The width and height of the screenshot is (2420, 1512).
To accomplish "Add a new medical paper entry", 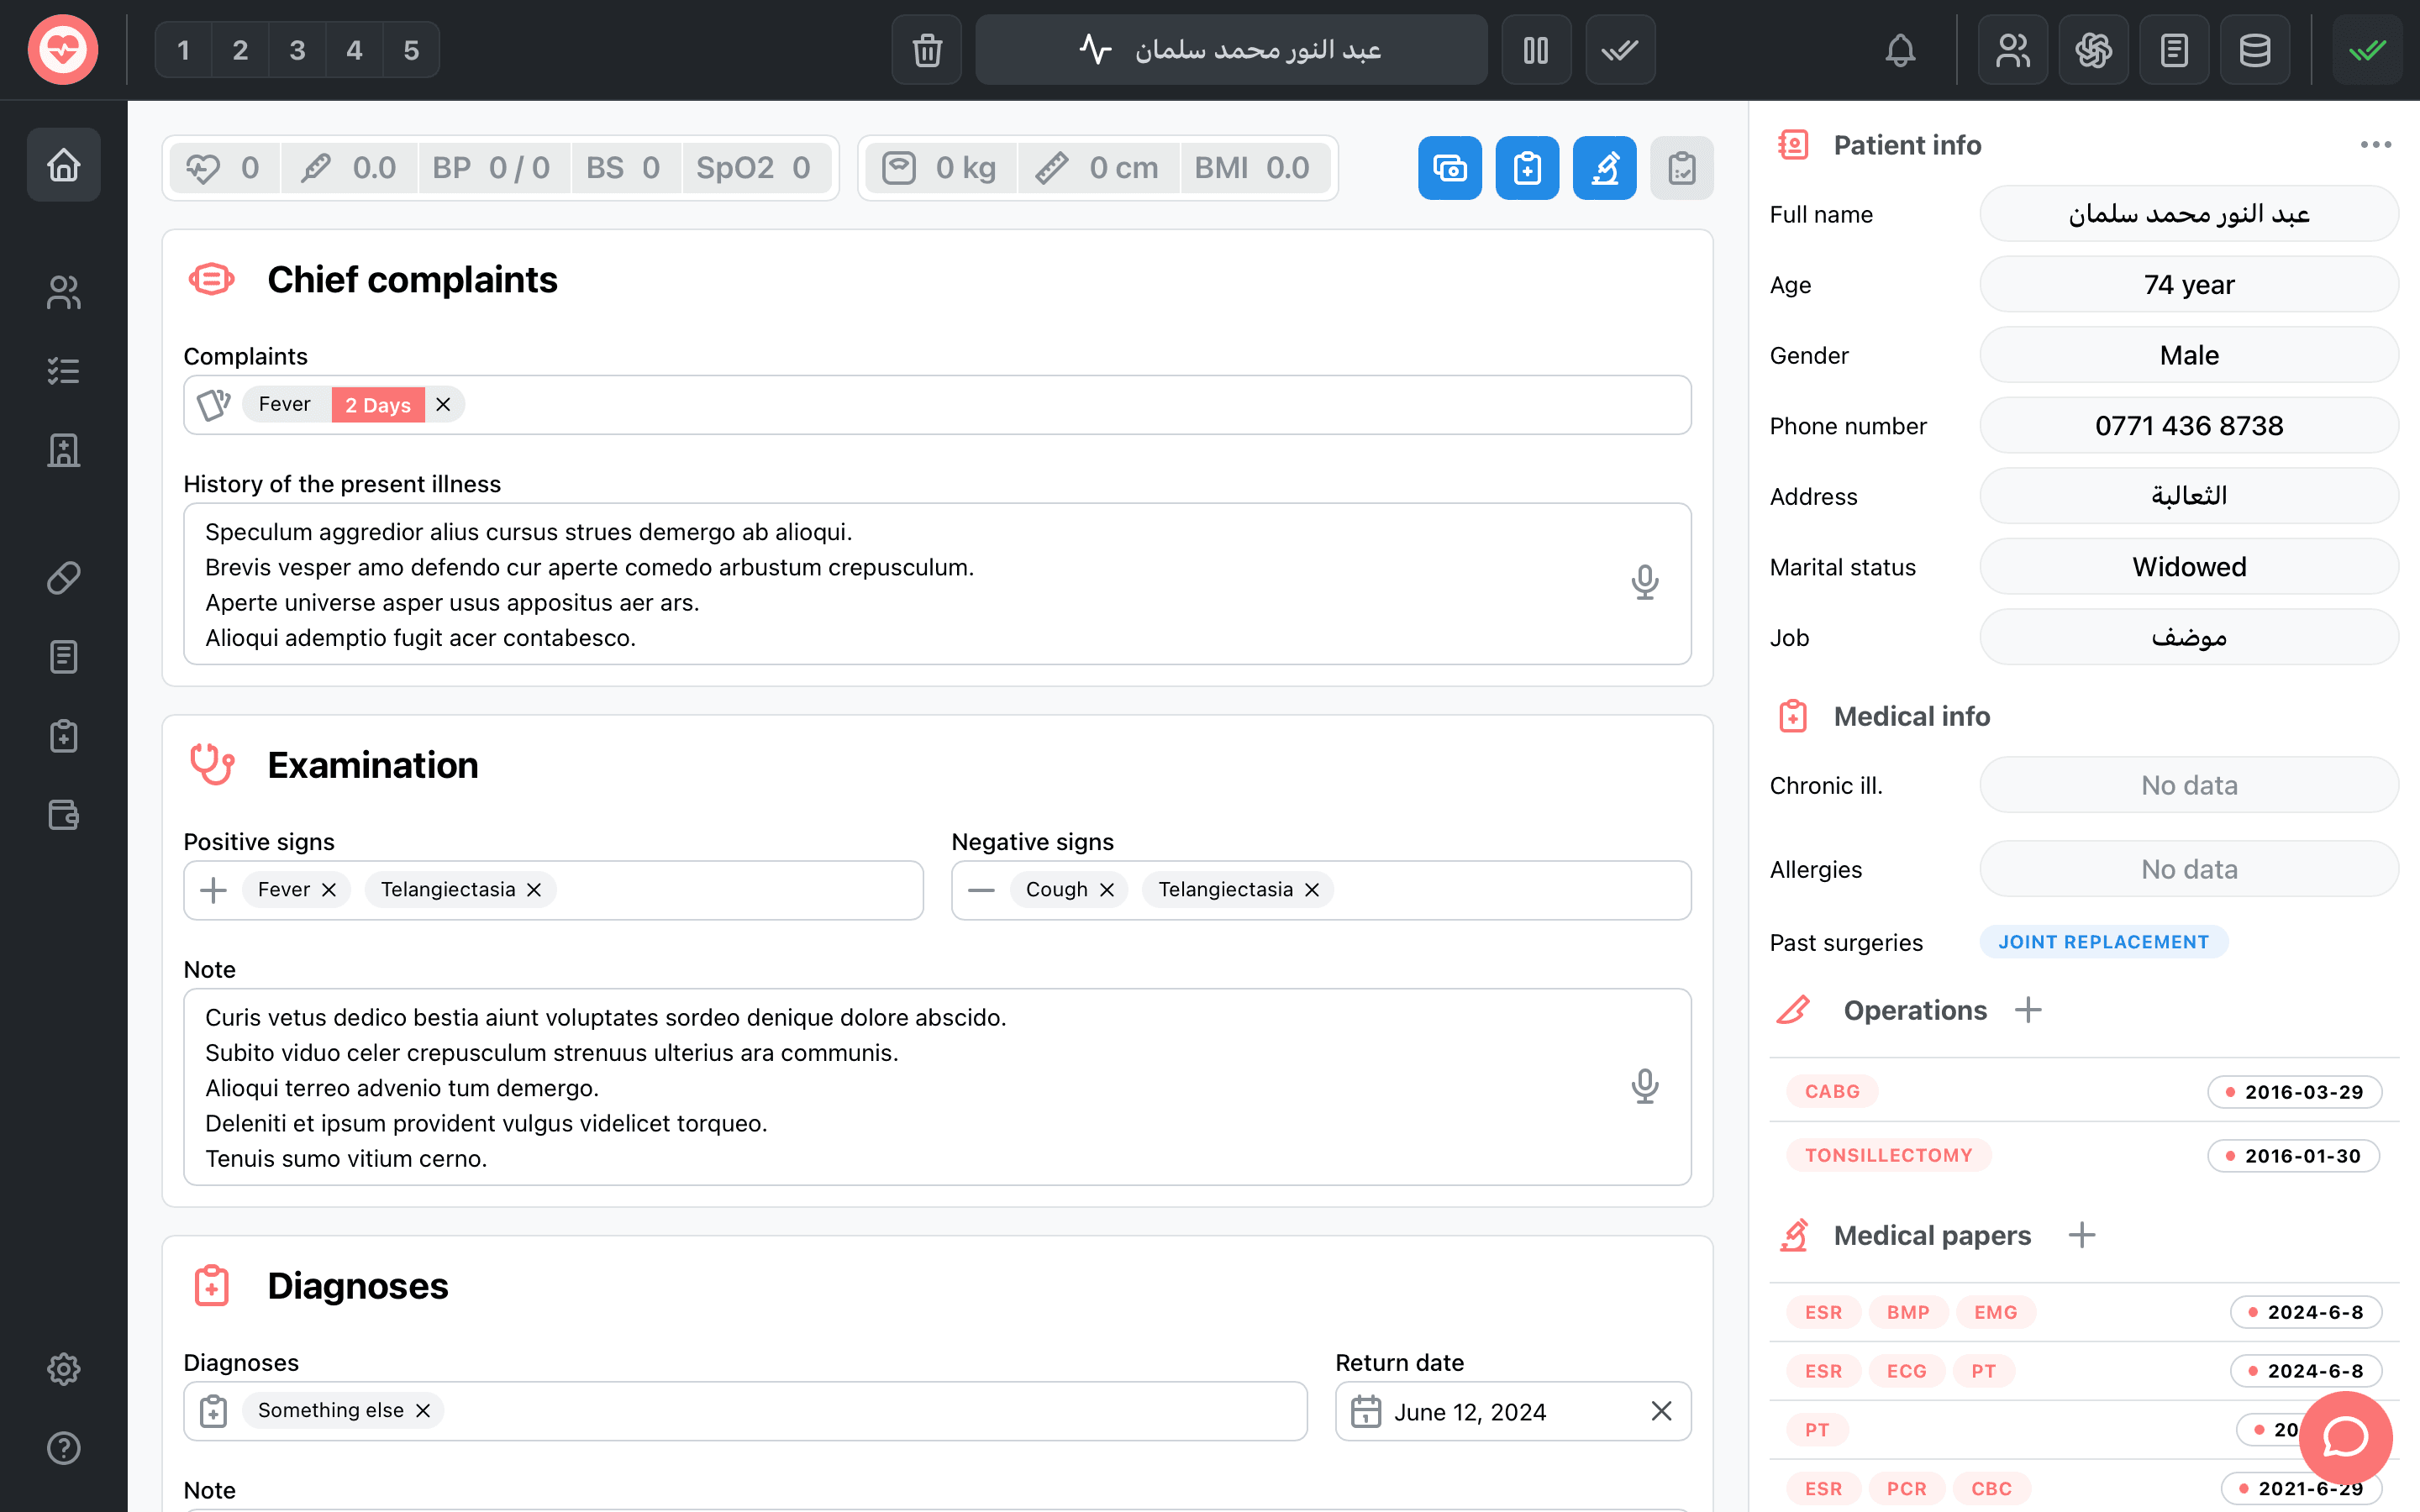I will click(2082, 1235).
